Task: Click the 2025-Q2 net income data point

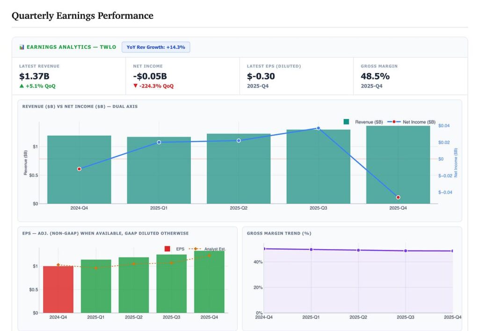Action: [x=239, y=140]
